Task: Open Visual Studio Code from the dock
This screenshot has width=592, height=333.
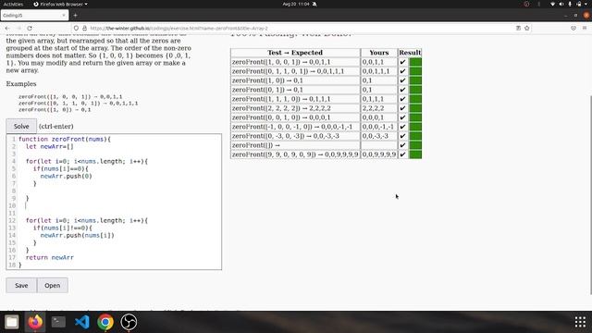Action: tap(82, 322)
